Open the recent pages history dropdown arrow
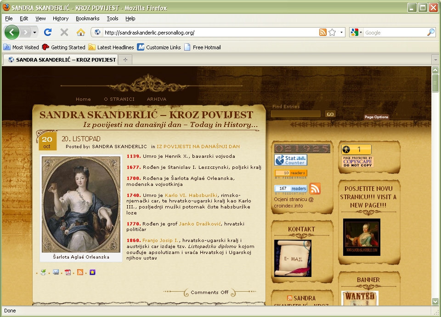 click(x=34, y=32)
